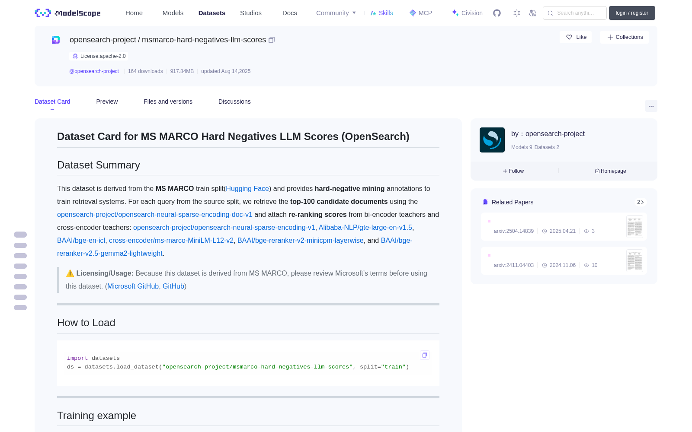Copy the How to Load code snippet
This screenshot has height=432, width=692.
click(425, 355)
